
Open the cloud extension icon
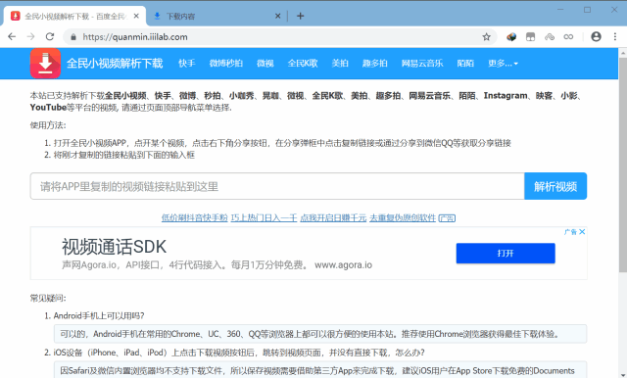tap(550, 37)
